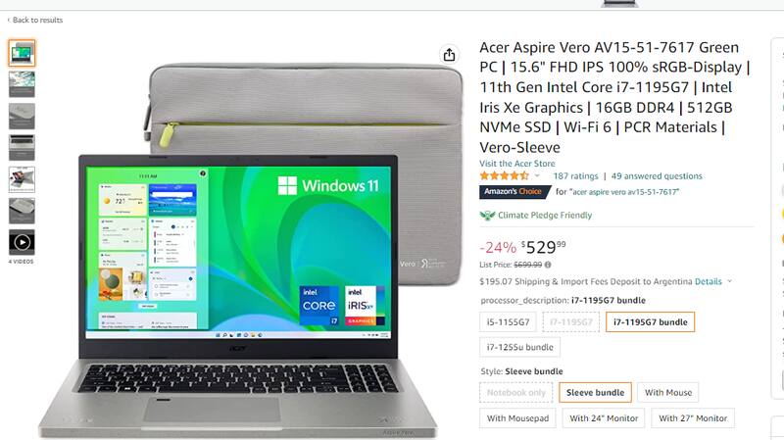This screenshot has width=784, height=440.
Task: Open the videos thumbnail with play icon
Action: pyautogui.click(x=22, y=242)
